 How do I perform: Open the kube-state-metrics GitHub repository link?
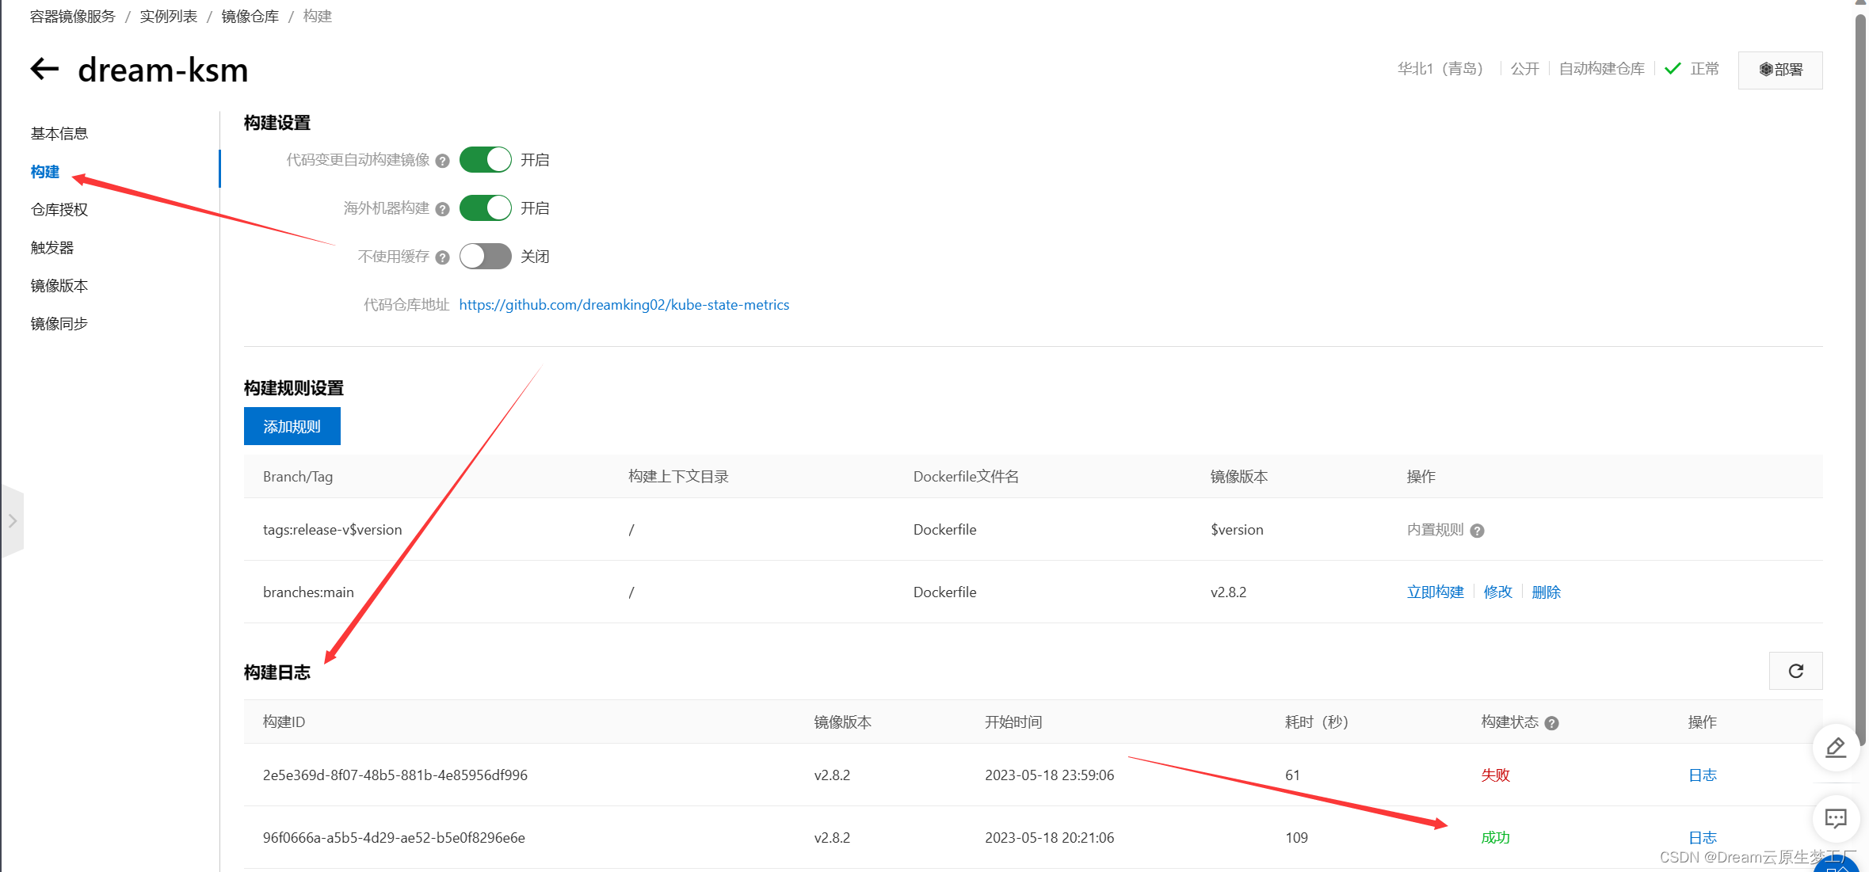pyautogui.click(x=624, y=305)
